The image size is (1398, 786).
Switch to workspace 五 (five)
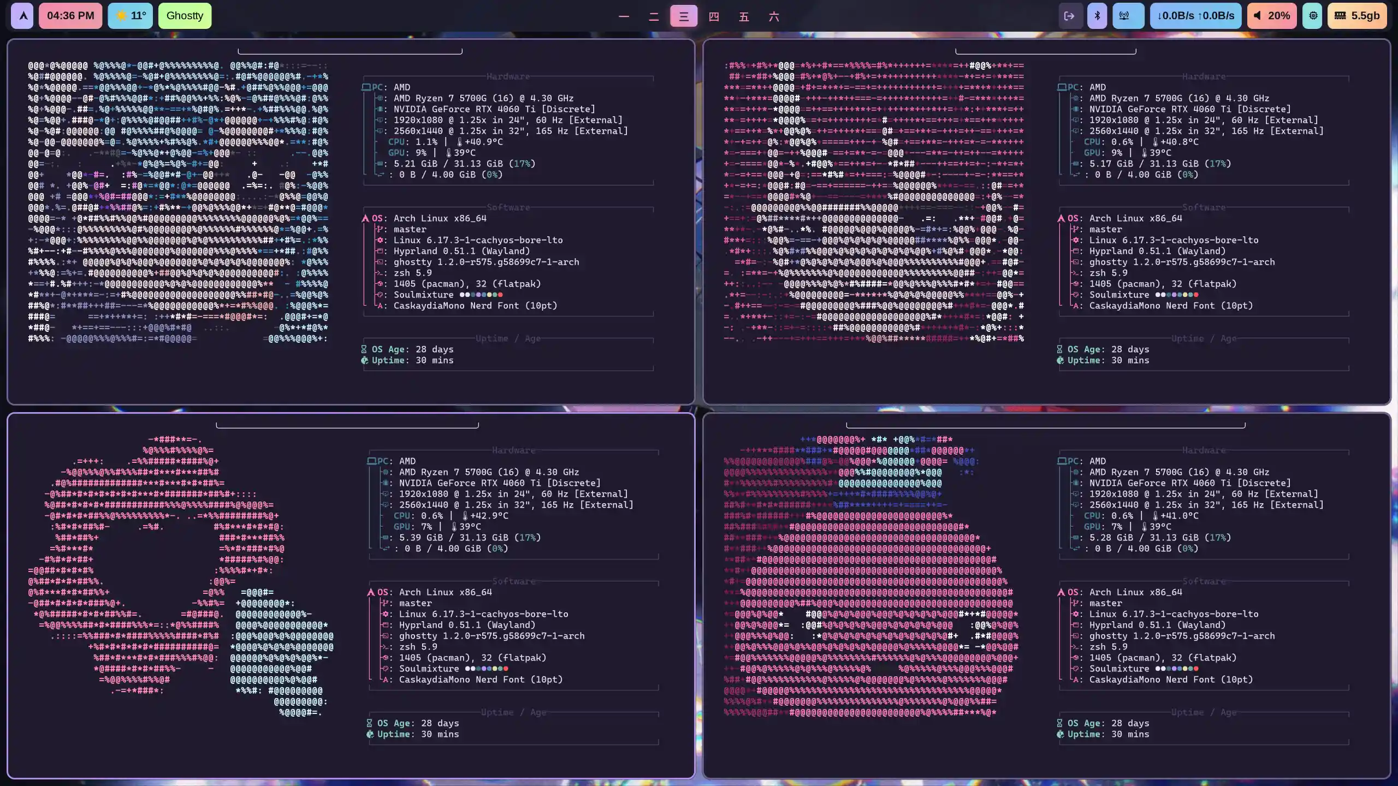point(744,16)
